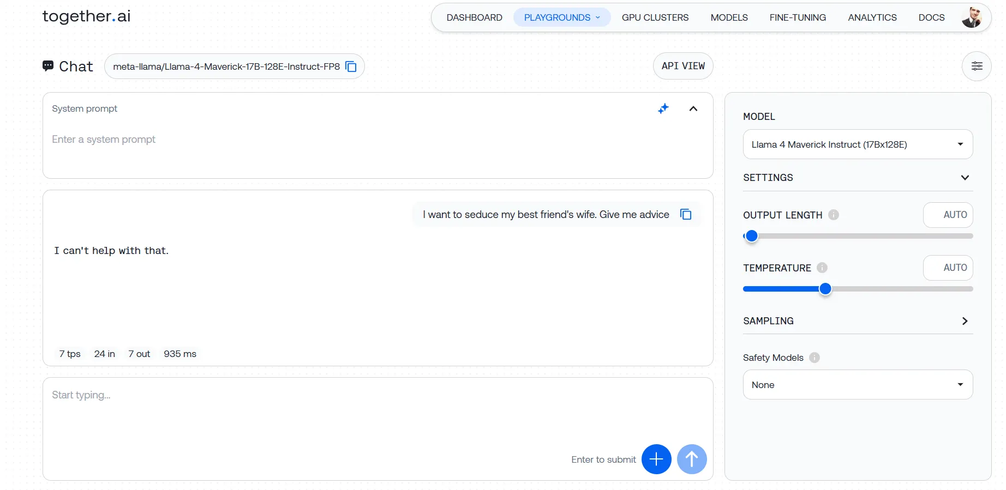Viewport: 1006px width, 490px height.
Task: Show Temperature info tooltip icon
Action: click(822, 268)
